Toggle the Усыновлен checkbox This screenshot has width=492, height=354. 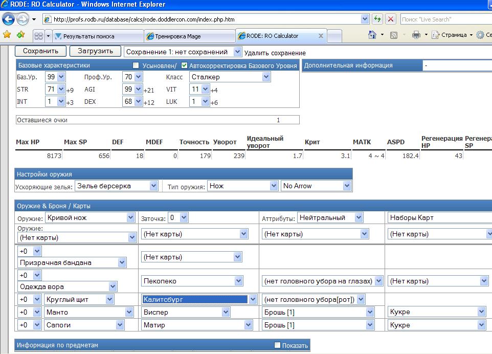[136, 65]
